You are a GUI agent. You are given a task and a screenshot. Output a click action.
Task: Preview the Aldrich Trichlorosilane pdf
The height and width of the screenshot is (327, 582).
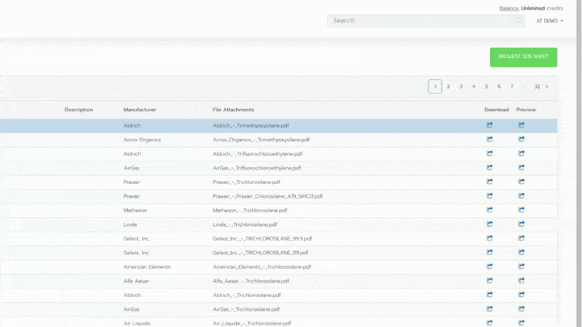(x=521, y=295)
